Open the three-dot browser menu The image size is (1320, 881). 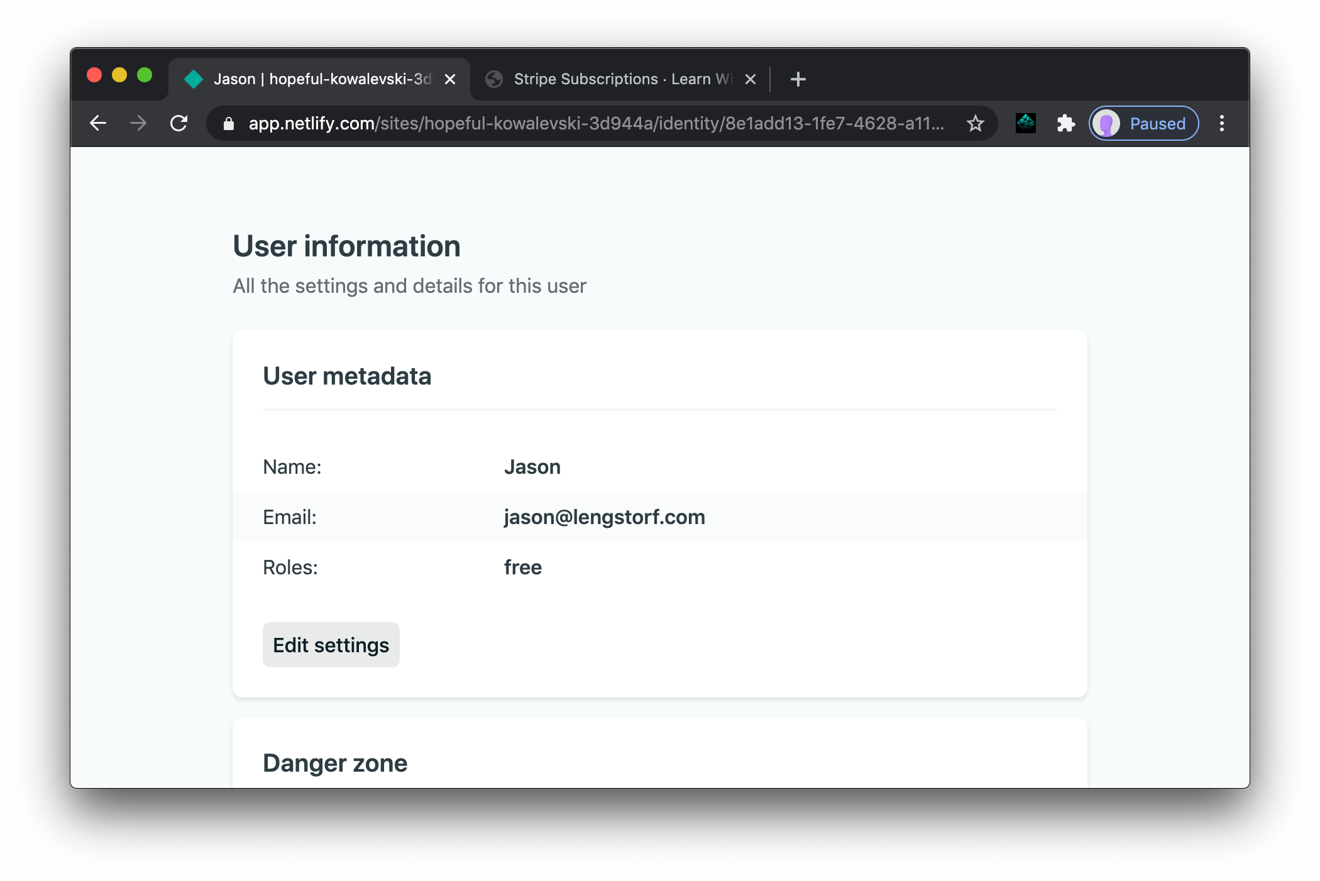point(1223,123)
